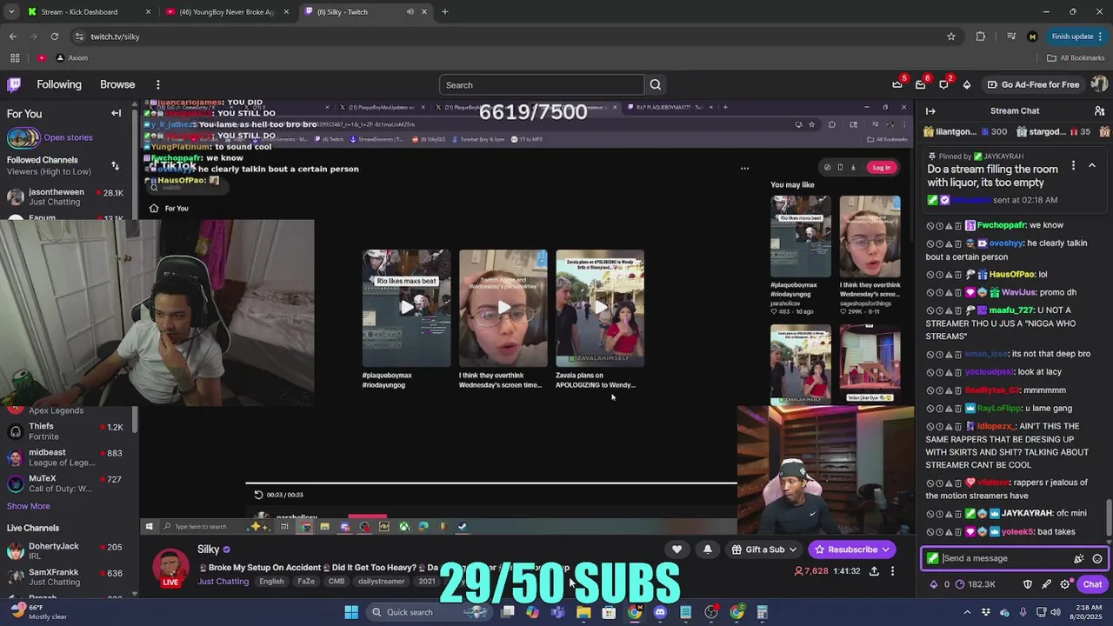Open Browse in Twitch nav
1113x626 pixels.
(117, 84)
